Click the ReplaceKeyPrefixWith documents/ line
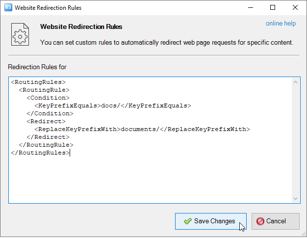Screen dimensions: 307x238 [x=142, y=129]
